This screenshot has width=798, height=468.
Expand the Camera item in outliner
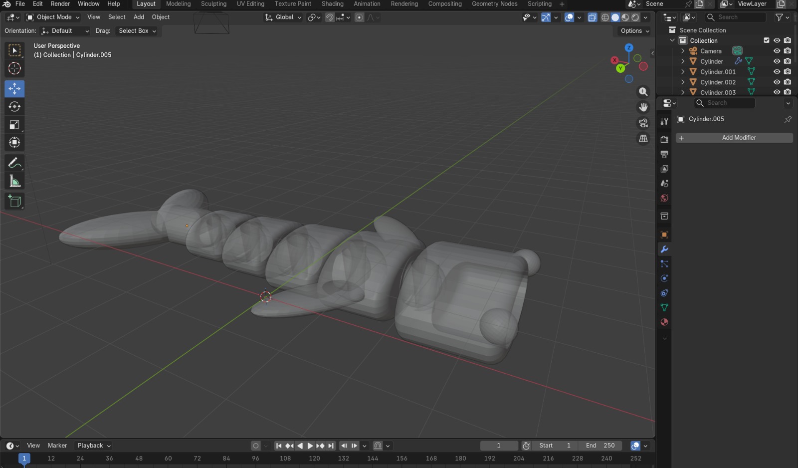pos(683,51)
